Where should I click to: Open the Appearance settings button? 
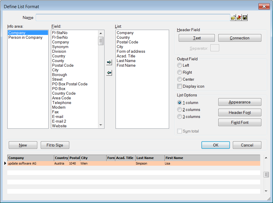[240, 102]
